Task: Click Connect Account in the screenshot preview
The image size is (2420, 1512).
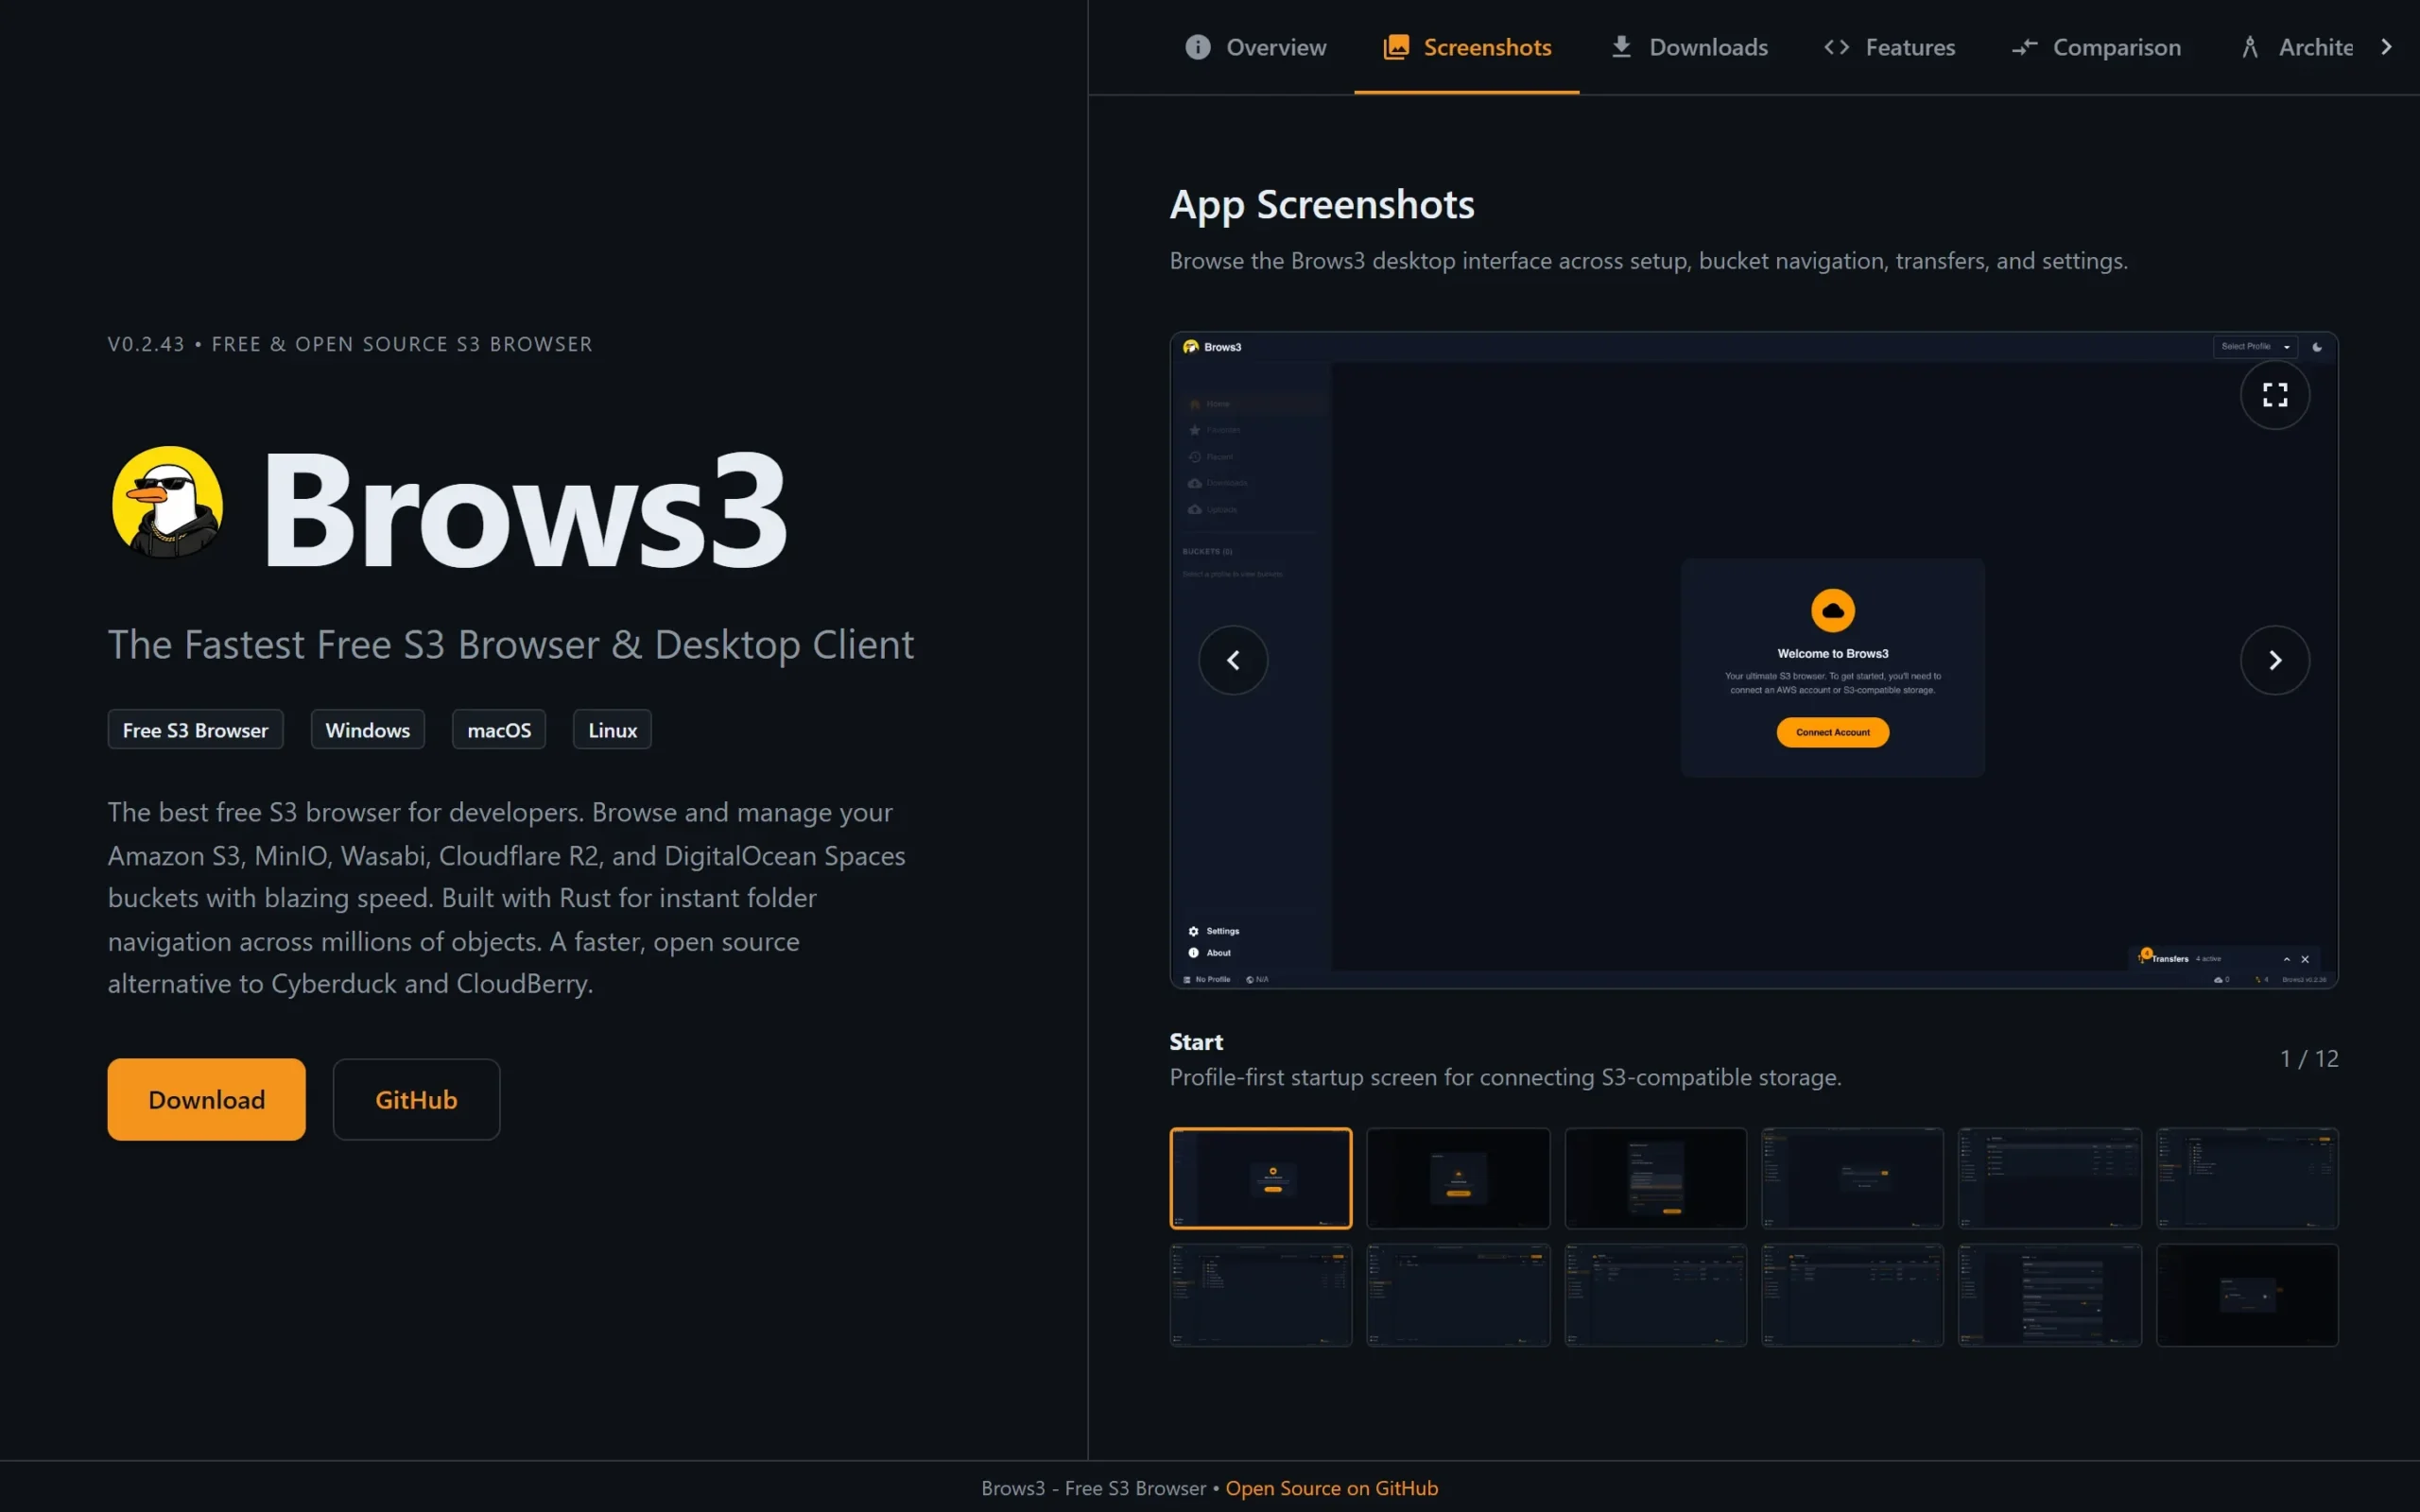Action: (x=1832, y=732)
